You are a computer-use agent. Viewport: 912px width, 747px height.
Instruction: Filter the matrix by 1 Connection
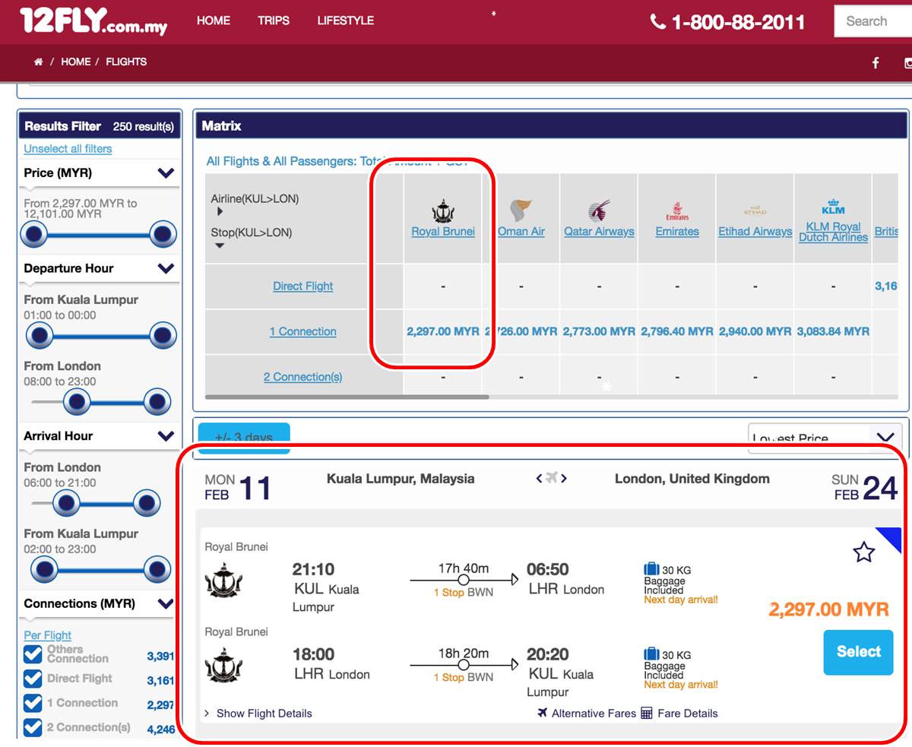pyautogui.click(x=302, y=331)
